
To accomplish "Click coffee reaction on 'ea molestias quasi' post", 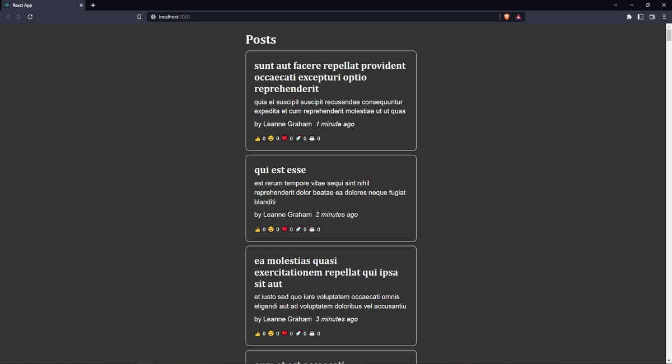I will [315, 334].
